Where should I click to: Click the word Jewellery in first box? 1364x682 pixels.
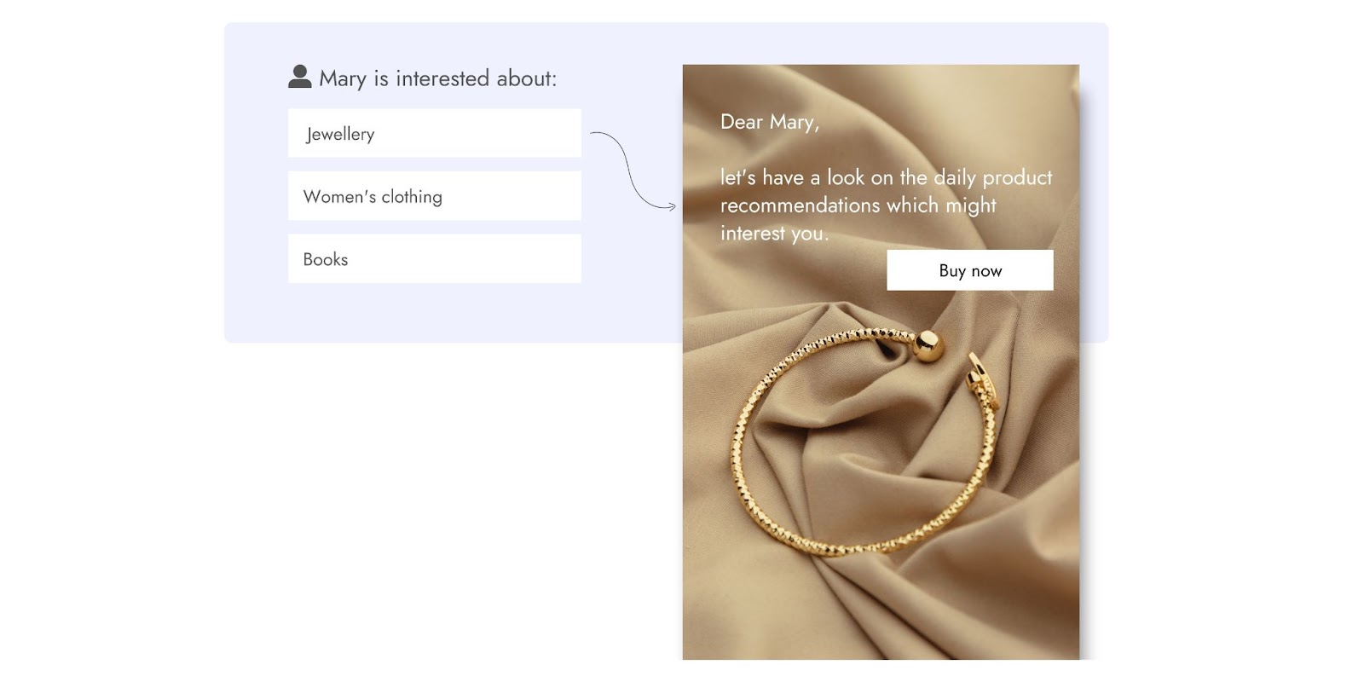[340, 134]
